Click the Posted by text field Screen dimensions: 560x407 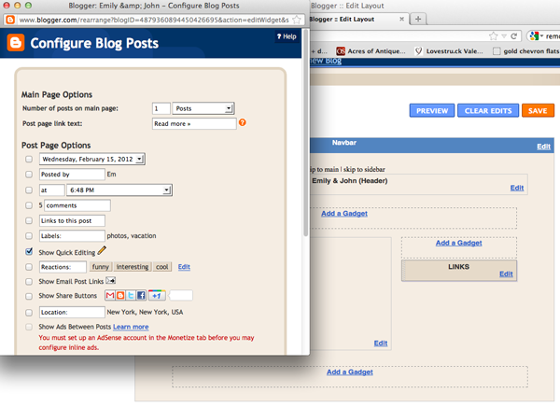pyautogui.click(x=72, y=175)
